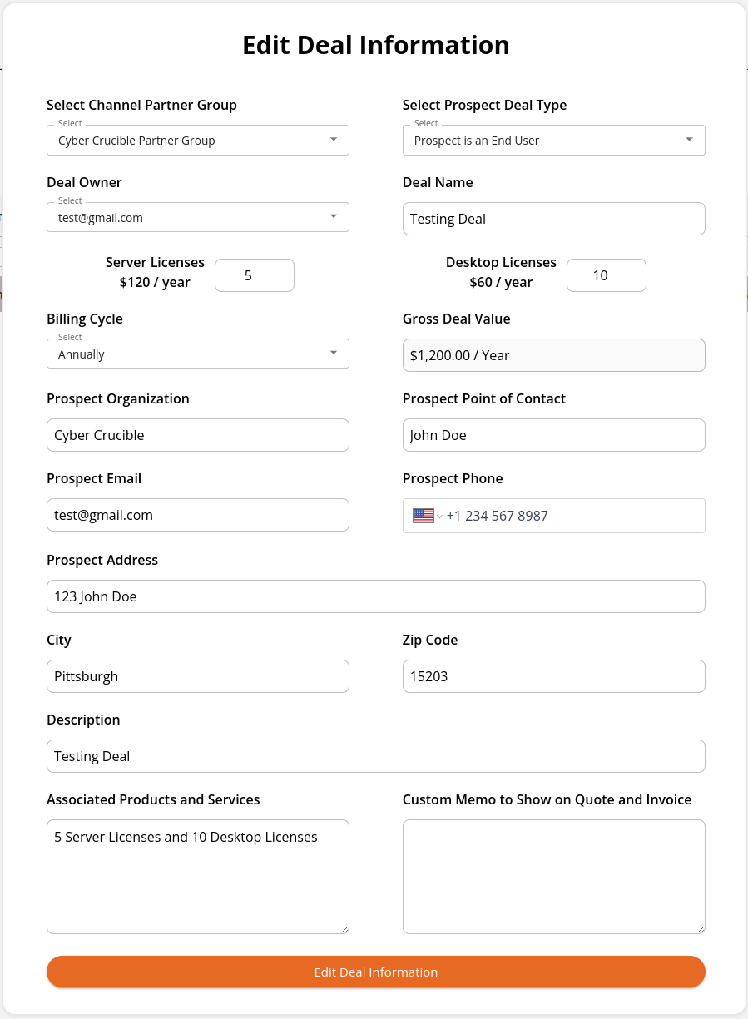Click the Zip Code field
This screenshot has width=748, height=1019.
click(x=554, y=676)
